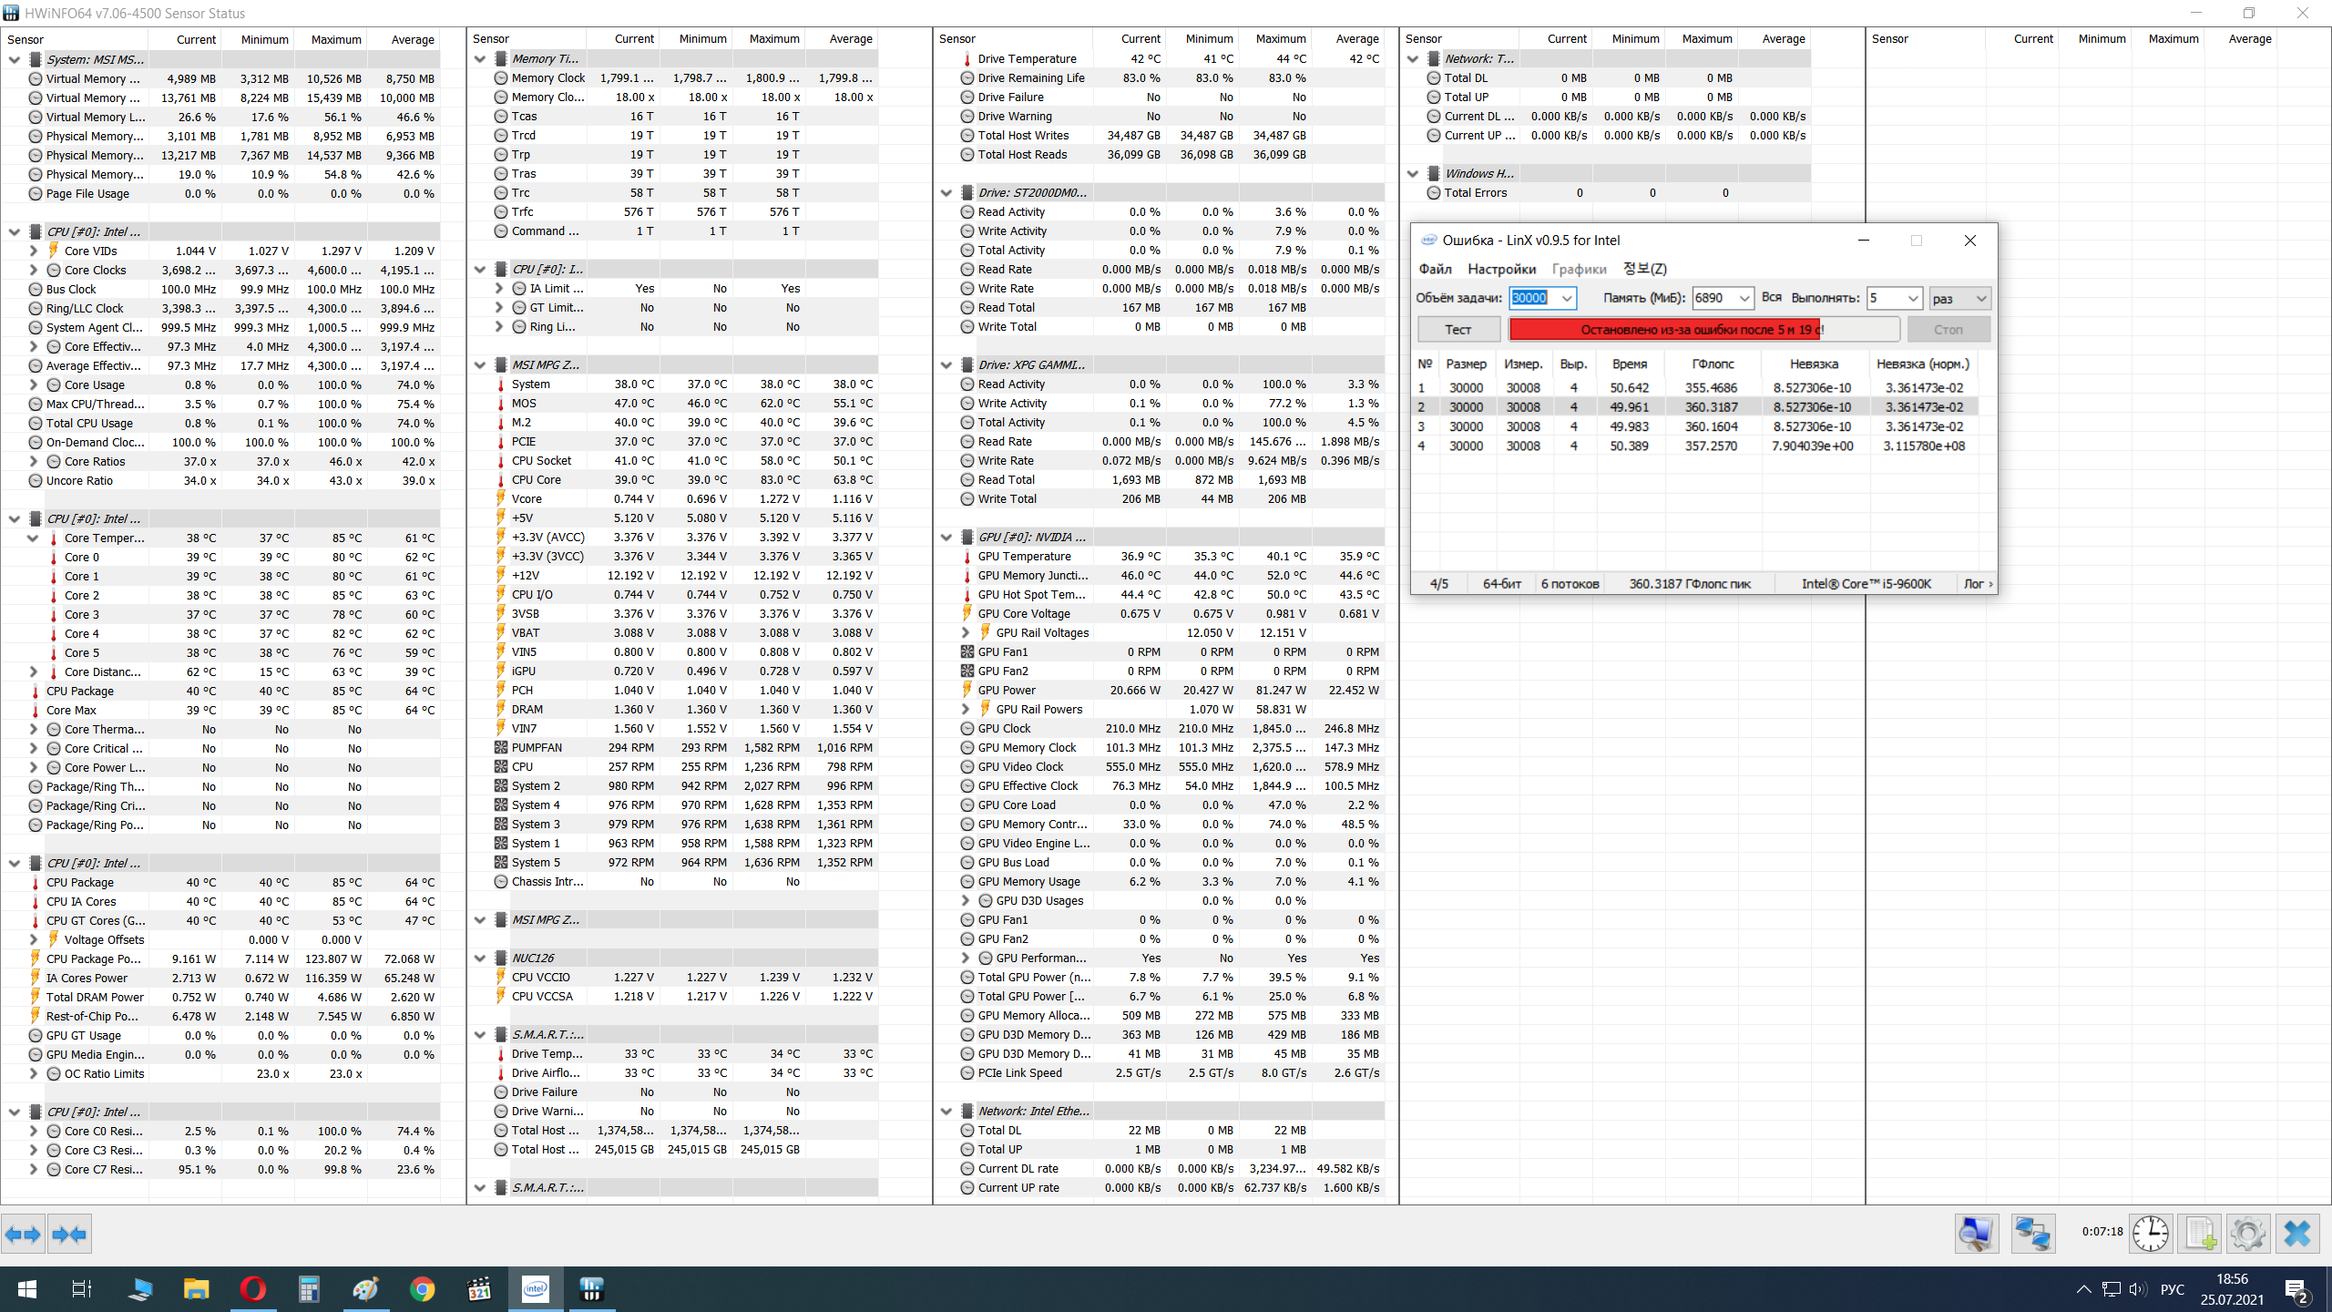Click the monitor magnifier summary icon
This screenshot has height=1312, width=2332.
tap(1976, 1235)
